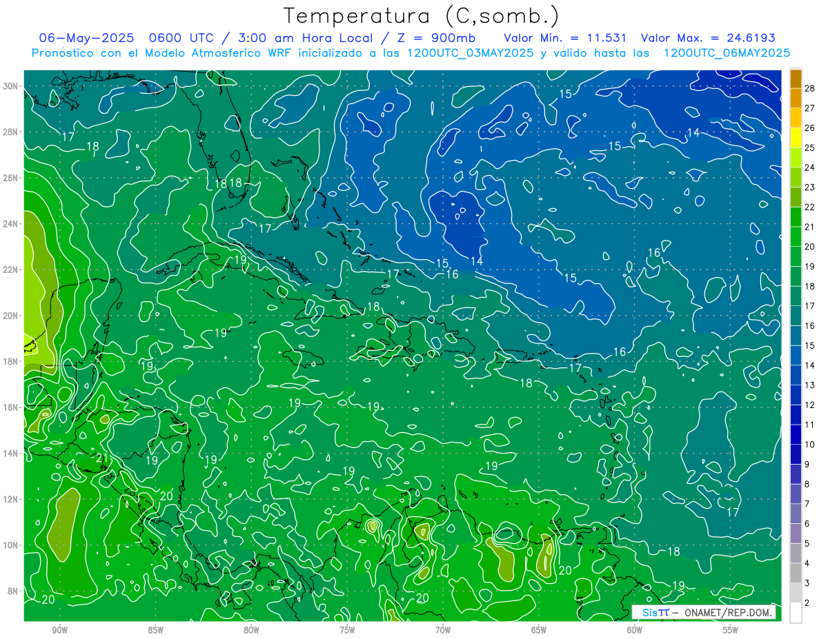Click the legend value 27

pyautogui.click(x=810, y=108)
